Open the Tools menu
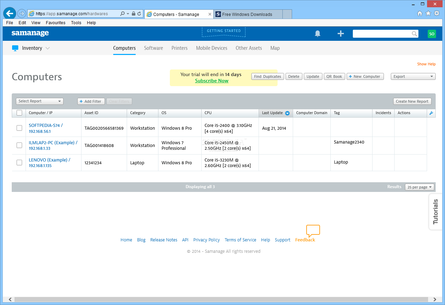The image size is (445, 305). pos(76,23)
